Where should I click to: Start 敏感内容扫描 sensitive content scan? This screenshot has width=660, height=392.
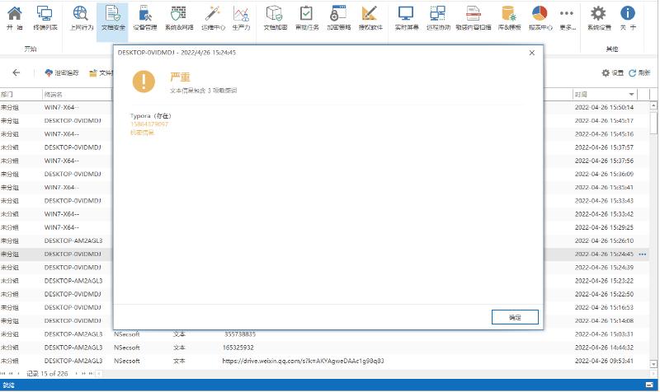[474, 17]
